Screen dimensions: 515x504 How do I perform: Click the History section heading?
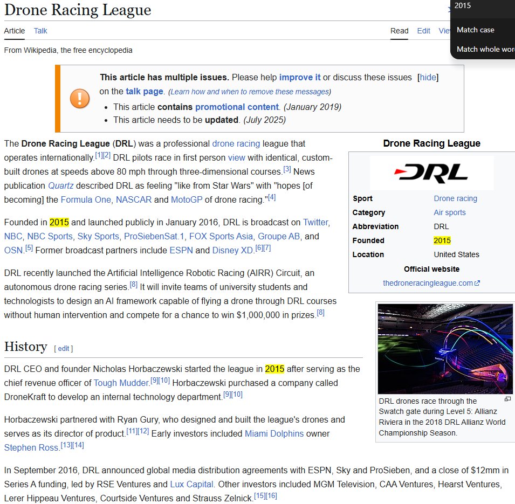coord(26,347)
